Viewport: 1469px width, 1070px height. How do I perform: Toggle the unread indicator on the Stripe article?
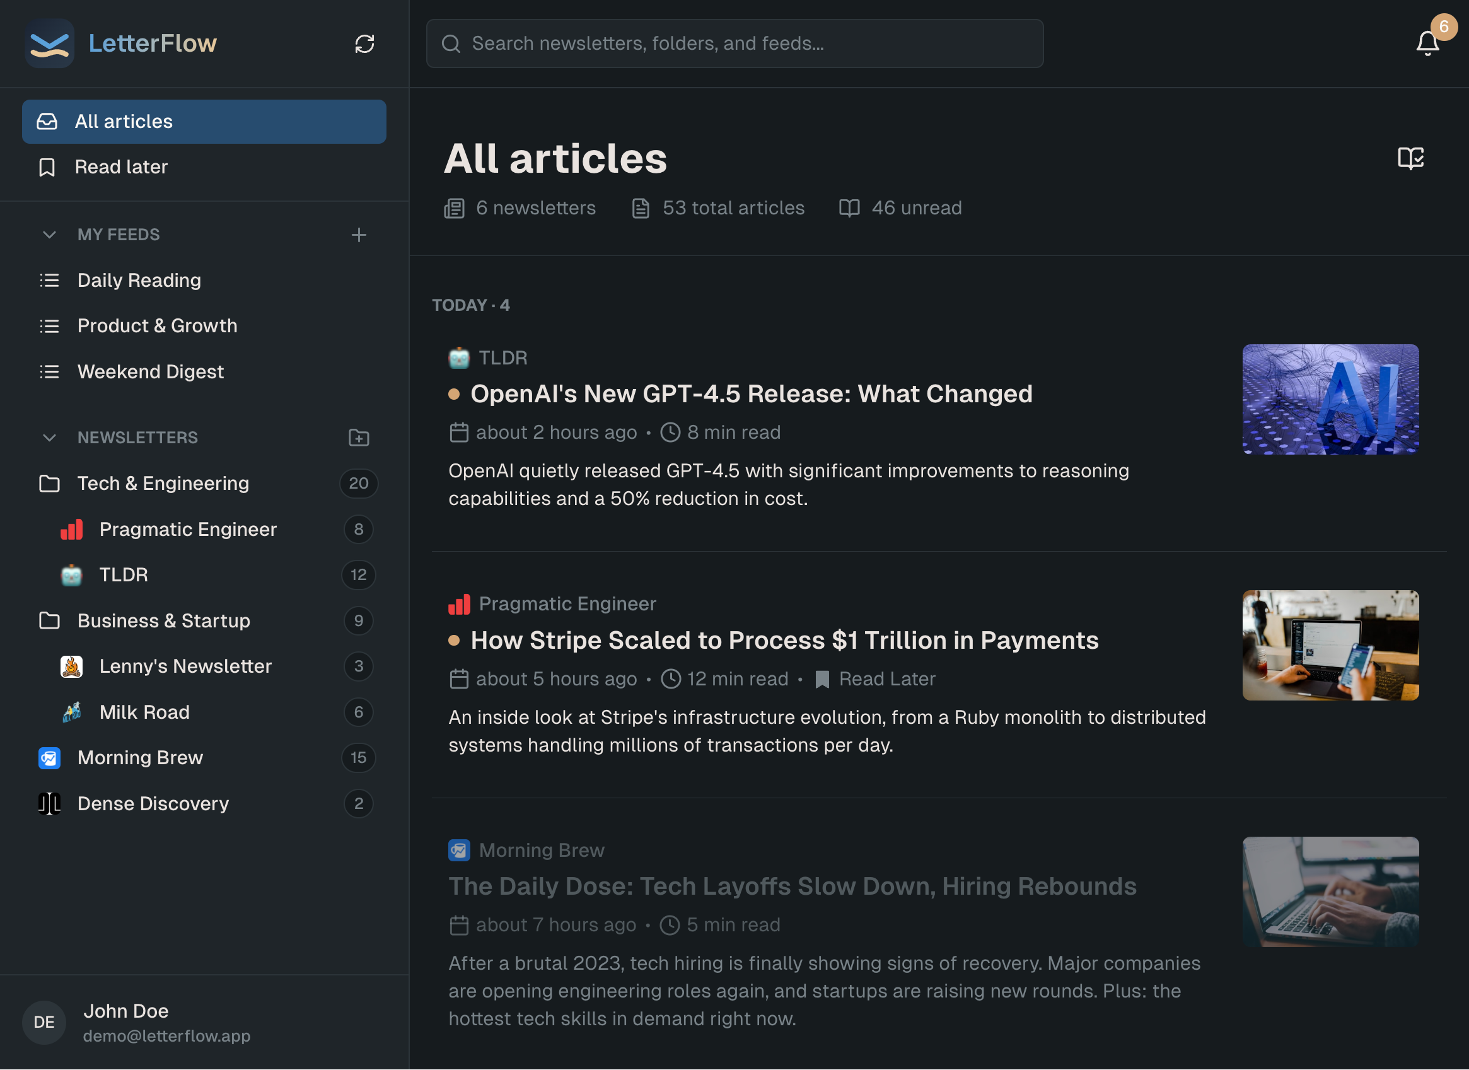(455, 641)
